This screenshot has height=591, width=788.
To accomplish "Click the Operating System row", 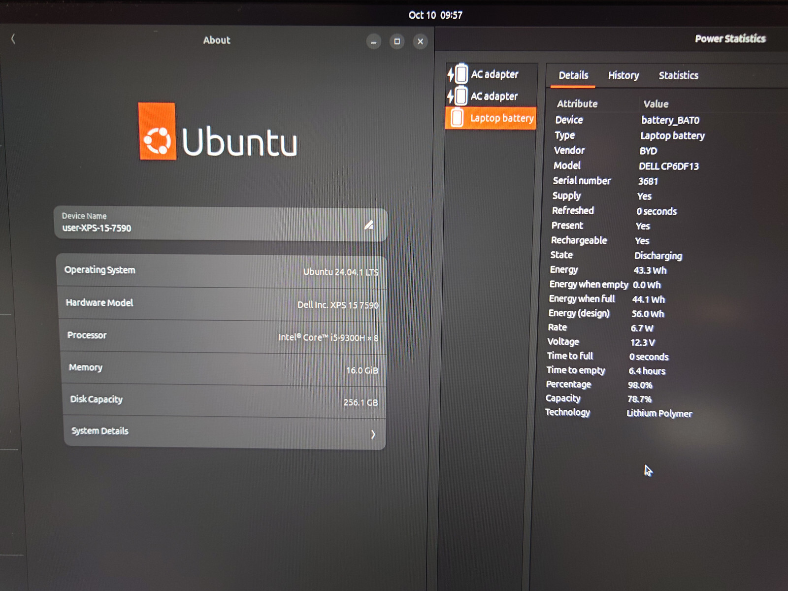I will click(x=222, y=270).
